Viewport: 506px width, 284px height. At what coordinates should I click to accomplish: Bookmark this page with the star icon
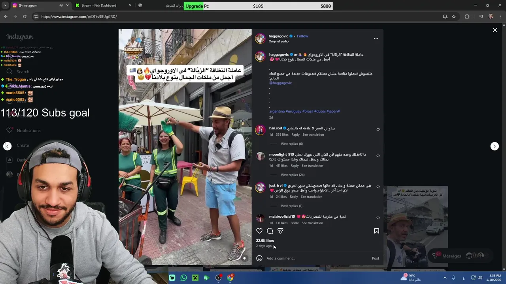(454, 17)
